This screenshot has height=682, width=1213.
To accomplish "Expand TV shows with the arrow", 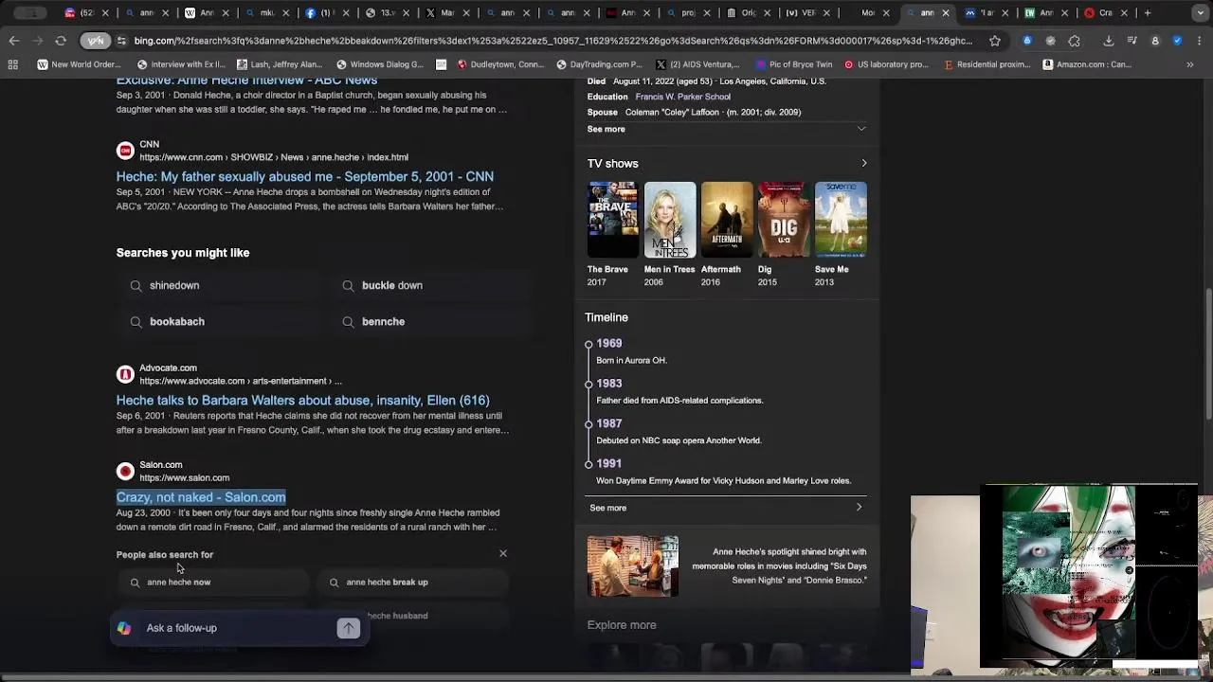I will [x=864, y=164].
